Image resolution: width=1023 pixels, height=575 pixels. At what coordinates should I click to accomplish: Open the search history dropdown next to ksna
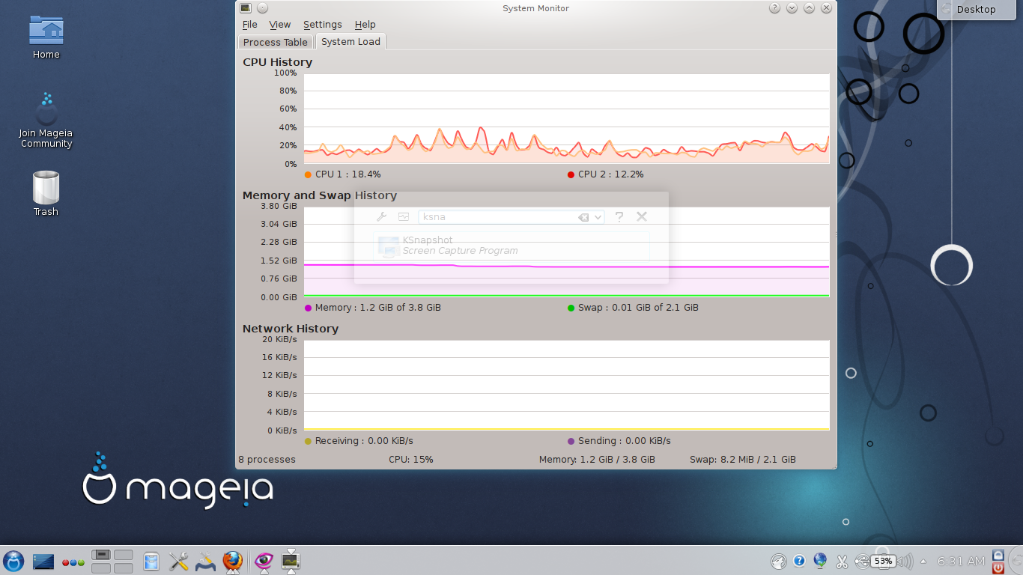pyautogui.click(x=595, y=217)
